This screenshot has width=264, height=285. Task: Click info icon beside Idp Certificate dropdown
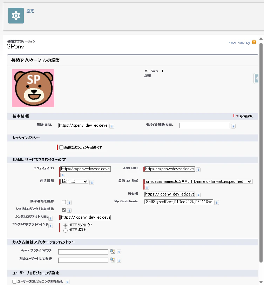[x=217, y=202]
